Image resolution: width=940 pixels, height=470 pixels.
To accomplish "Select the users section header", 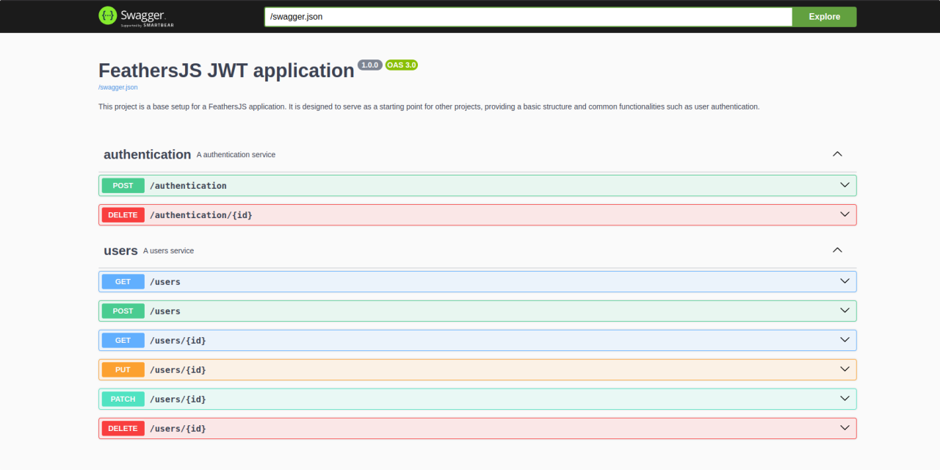I will (x=120, y=250).
